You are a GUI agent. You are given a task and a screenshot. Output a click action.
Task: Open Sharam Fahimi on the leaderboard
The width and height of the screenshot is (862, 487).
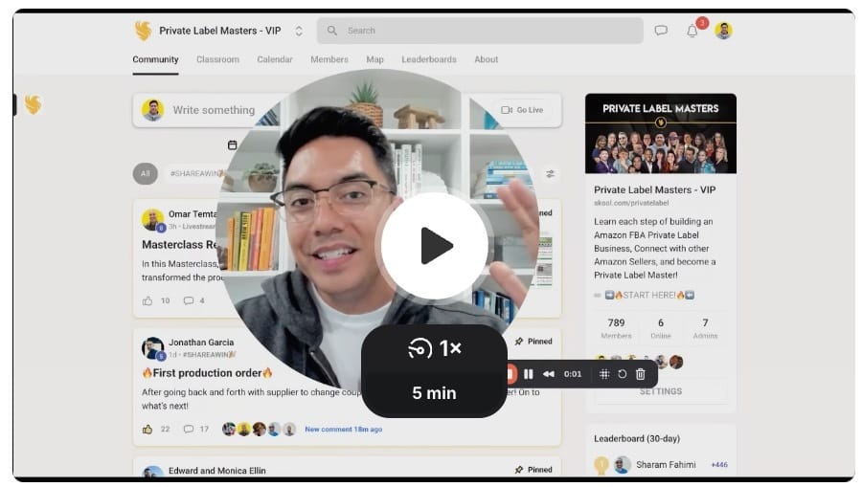pyautogui.click(x=666, y=464)
